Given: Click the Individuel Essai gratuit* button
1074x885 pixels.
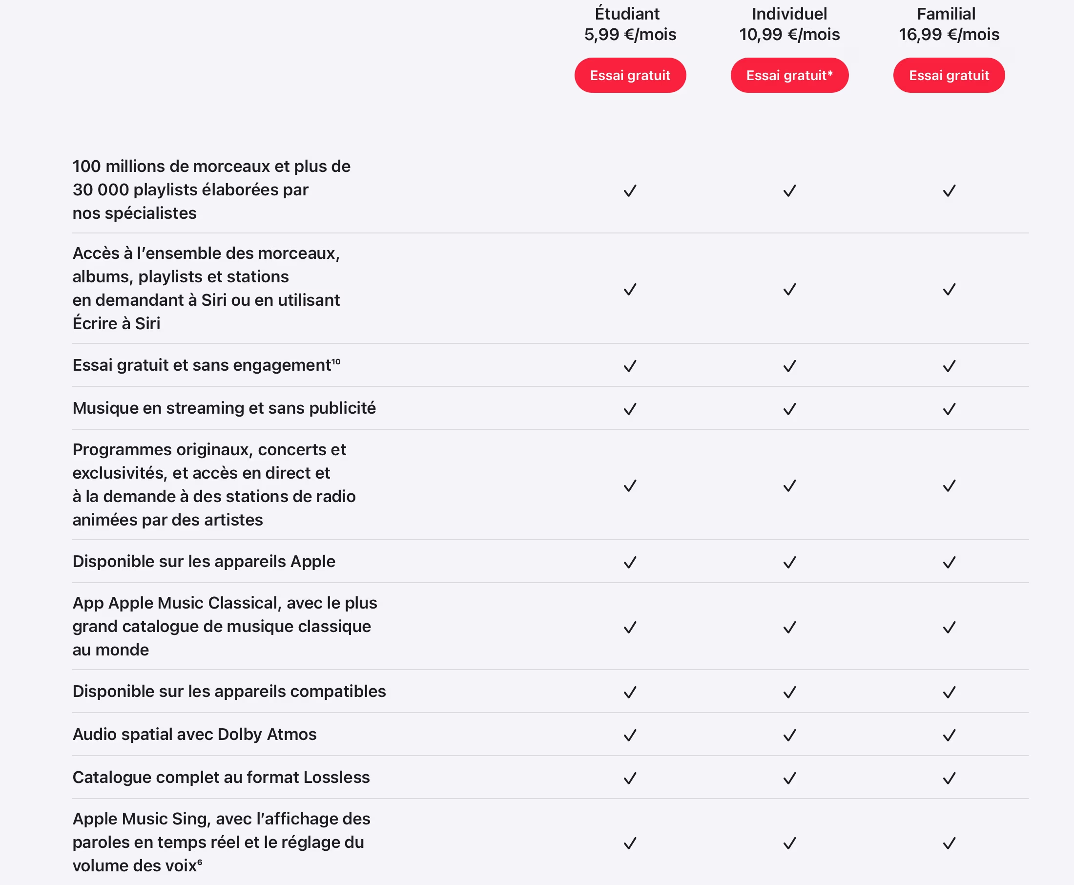Looking at the screenshot, I should pyautogui.click(x=789, y=75).
